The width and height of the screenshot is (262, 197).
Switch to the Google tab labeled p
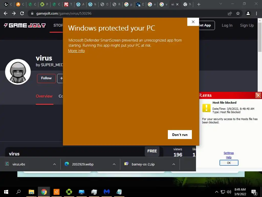pyautogui.click(x=128, y=5)
